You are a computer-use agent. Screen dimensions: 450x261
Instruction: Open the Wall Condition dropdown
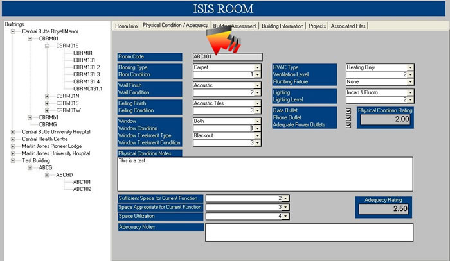(x=257, y=92)
